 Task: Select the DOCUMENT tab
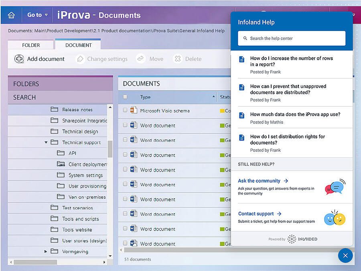(78, 45)
